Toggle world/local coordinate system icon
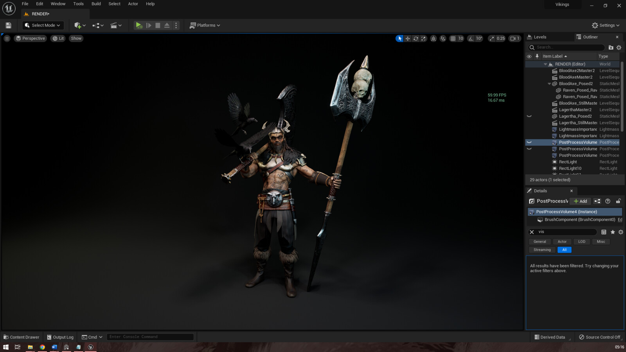Viewport: 626px width, 352px height. tap(434, 38)
